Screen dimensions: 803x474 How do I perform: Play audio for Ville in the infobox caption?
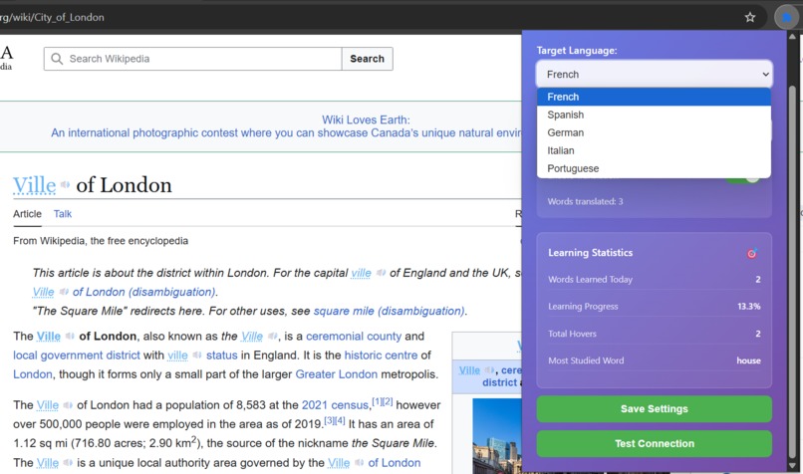[x=489, y=370]
